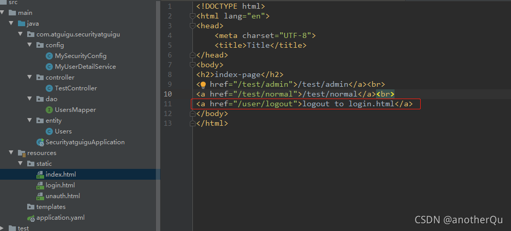This screenshot has width=511, height=231.
Task: Click the UsersMapper interface icon
Action: pyautogui.click(x=49, y=110)
